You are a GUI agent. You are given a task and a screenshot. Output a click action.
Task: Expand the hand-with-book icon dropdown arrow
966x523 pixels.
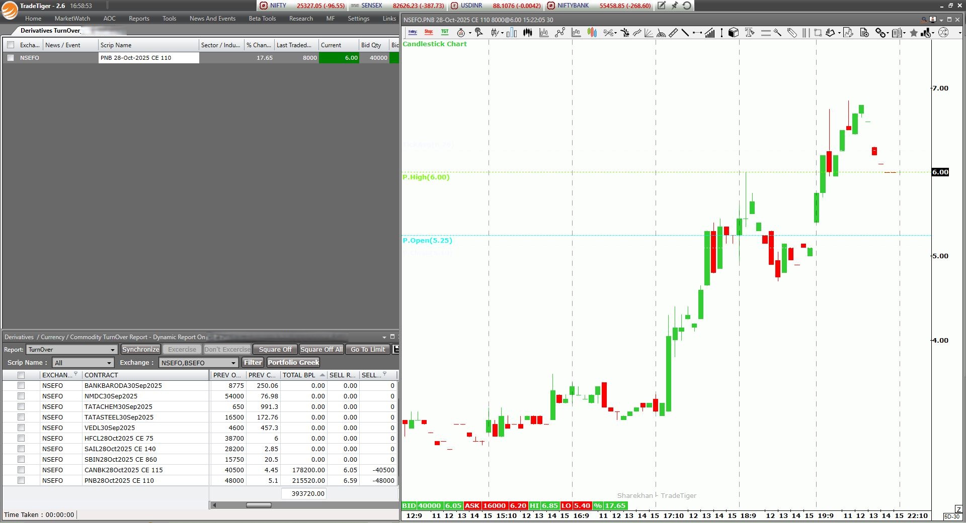pos(839,33)
